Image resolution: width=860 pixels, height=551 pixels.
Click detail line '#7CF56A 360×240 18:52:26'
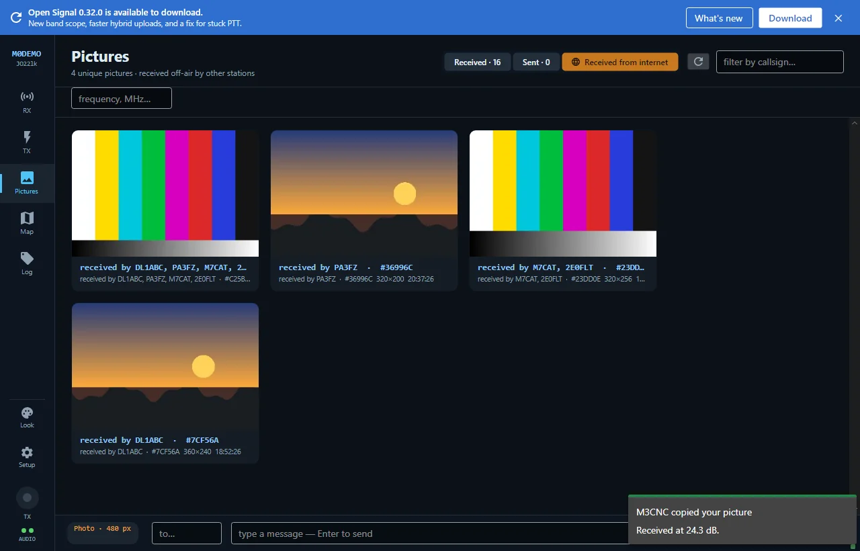tap(196, 452)
